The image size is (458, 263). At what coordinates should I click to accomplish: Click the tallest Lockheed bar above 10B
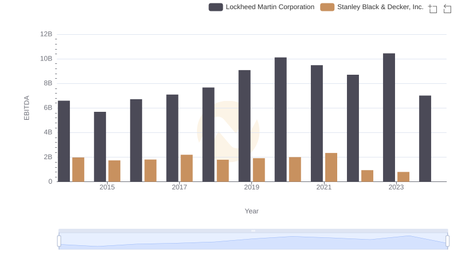pyautogui.click(x=389, y=118)
